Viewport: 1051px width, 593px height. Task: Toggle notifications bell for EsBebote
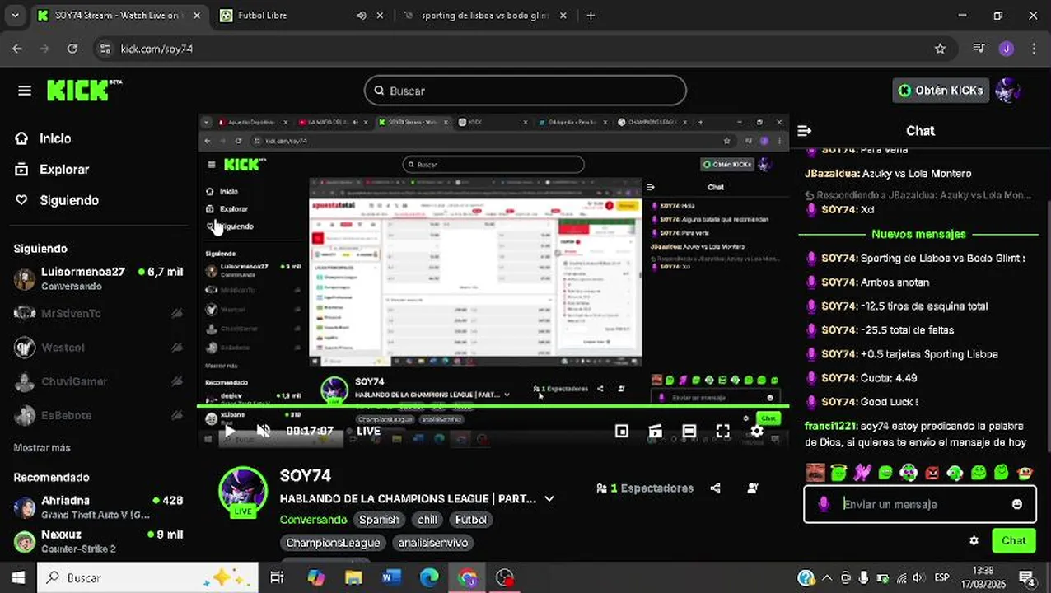pos(176,416)
